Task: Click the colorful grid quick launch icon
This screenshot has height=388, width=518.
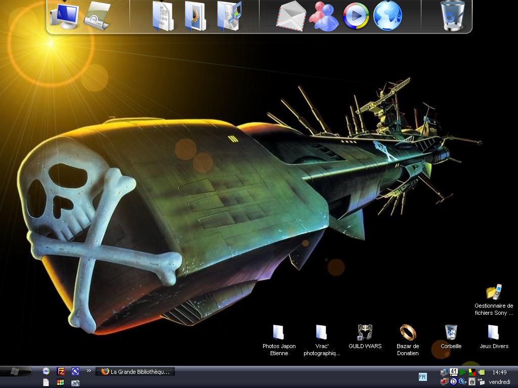Action: pos(61,382)
